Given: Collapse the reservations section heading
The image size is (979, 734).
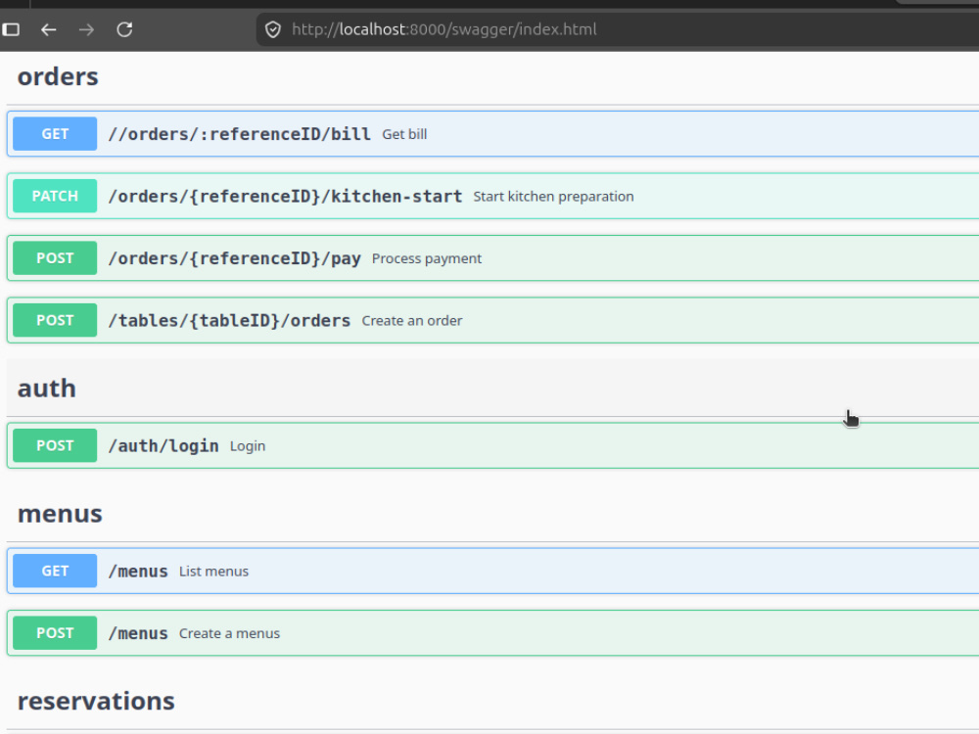Looking at the screenshot, I should [96, 701].
